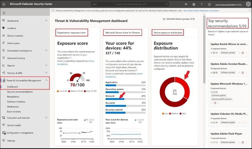Click 'Upcoming EOS versions' tag
252x149 pixels.
pyautogui.click(x=221, y=99)
